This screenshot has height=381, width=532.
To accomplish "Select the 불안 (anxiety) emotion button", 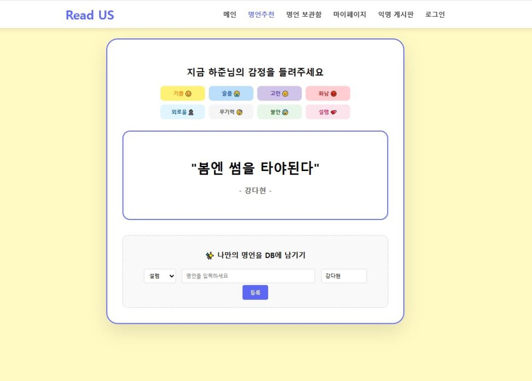I will click(279, 112).
